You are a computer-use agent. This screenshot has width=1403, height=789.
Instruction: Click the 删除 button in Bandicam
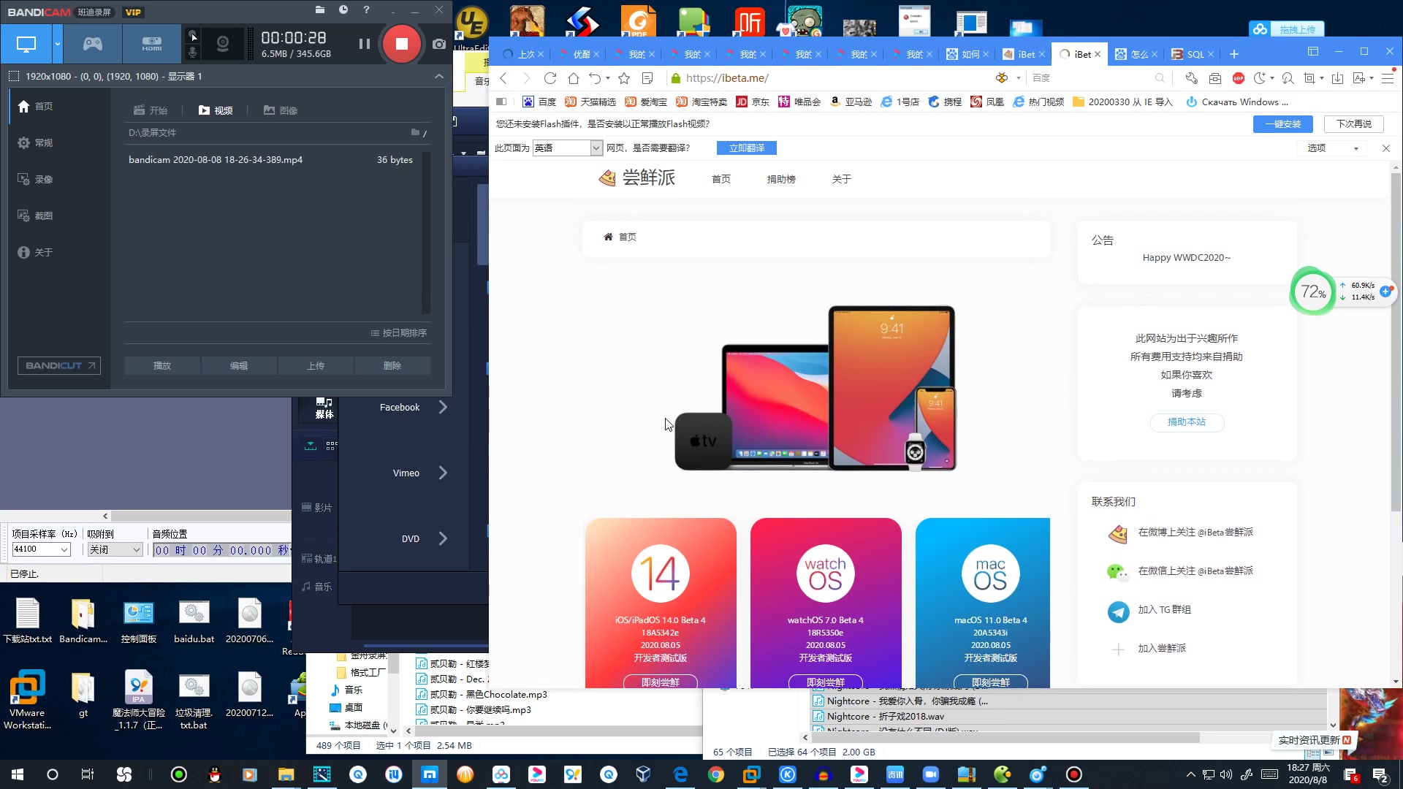(x=392, y=365)
